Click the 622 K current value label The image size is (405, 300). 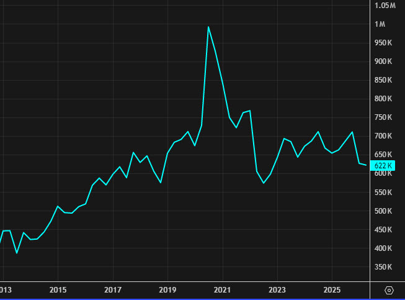383,165
